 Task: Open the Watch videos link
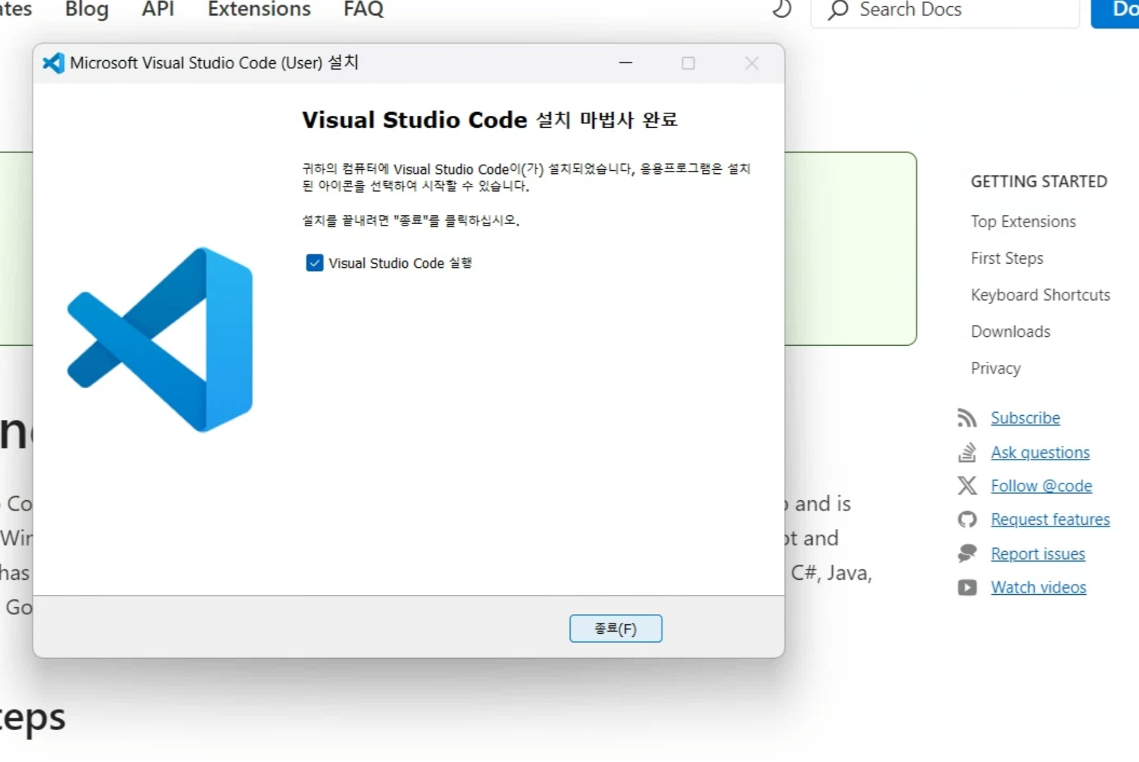(x=1038, y=587)
